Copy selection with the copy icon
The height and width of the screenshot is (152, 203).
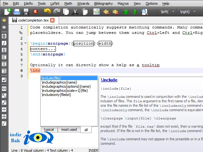click(66, 12)
